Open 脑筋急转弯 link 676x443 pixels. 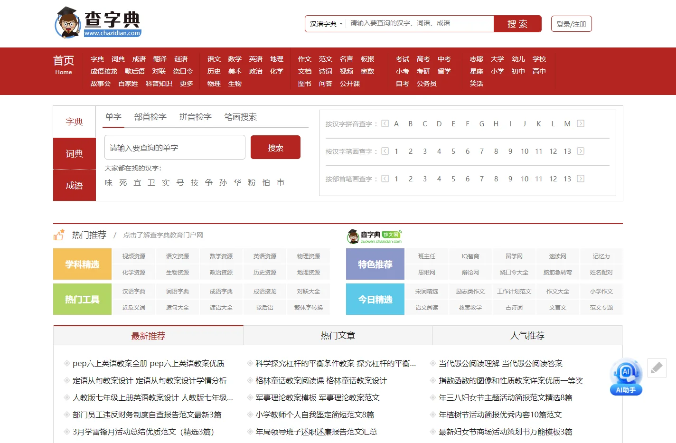coord(558,273)
